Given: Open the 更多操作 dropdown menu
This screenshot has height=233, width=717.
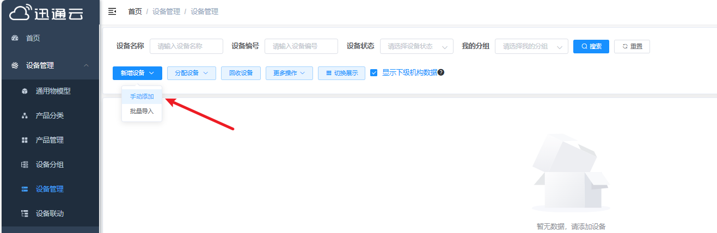Looking at the screenshot, I should [x=289, y=73].
